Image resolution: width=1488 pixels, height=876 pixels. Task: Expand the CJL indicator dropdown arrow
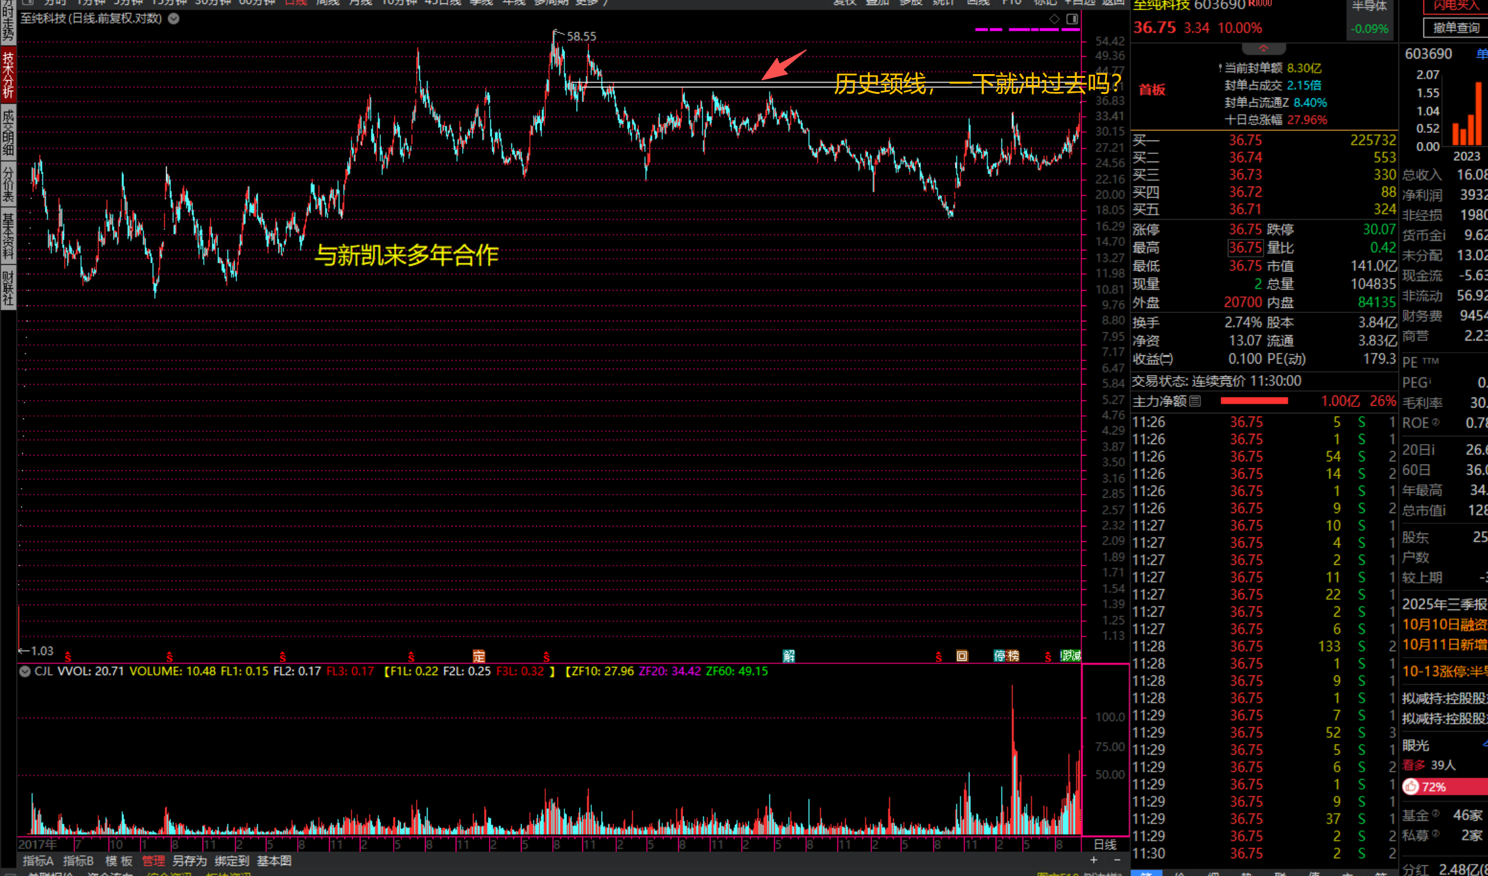(24, 672)
